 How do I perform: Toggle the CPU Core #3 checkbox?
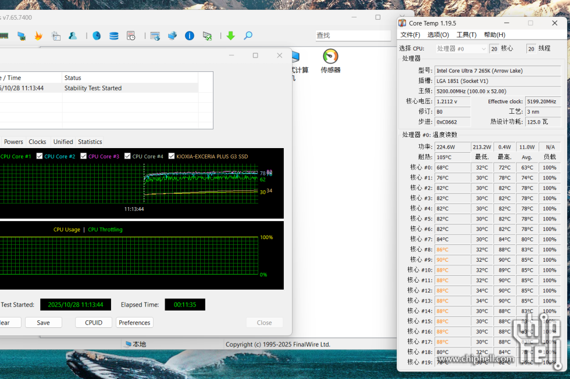pyautogui.click(x=84, y=156)
